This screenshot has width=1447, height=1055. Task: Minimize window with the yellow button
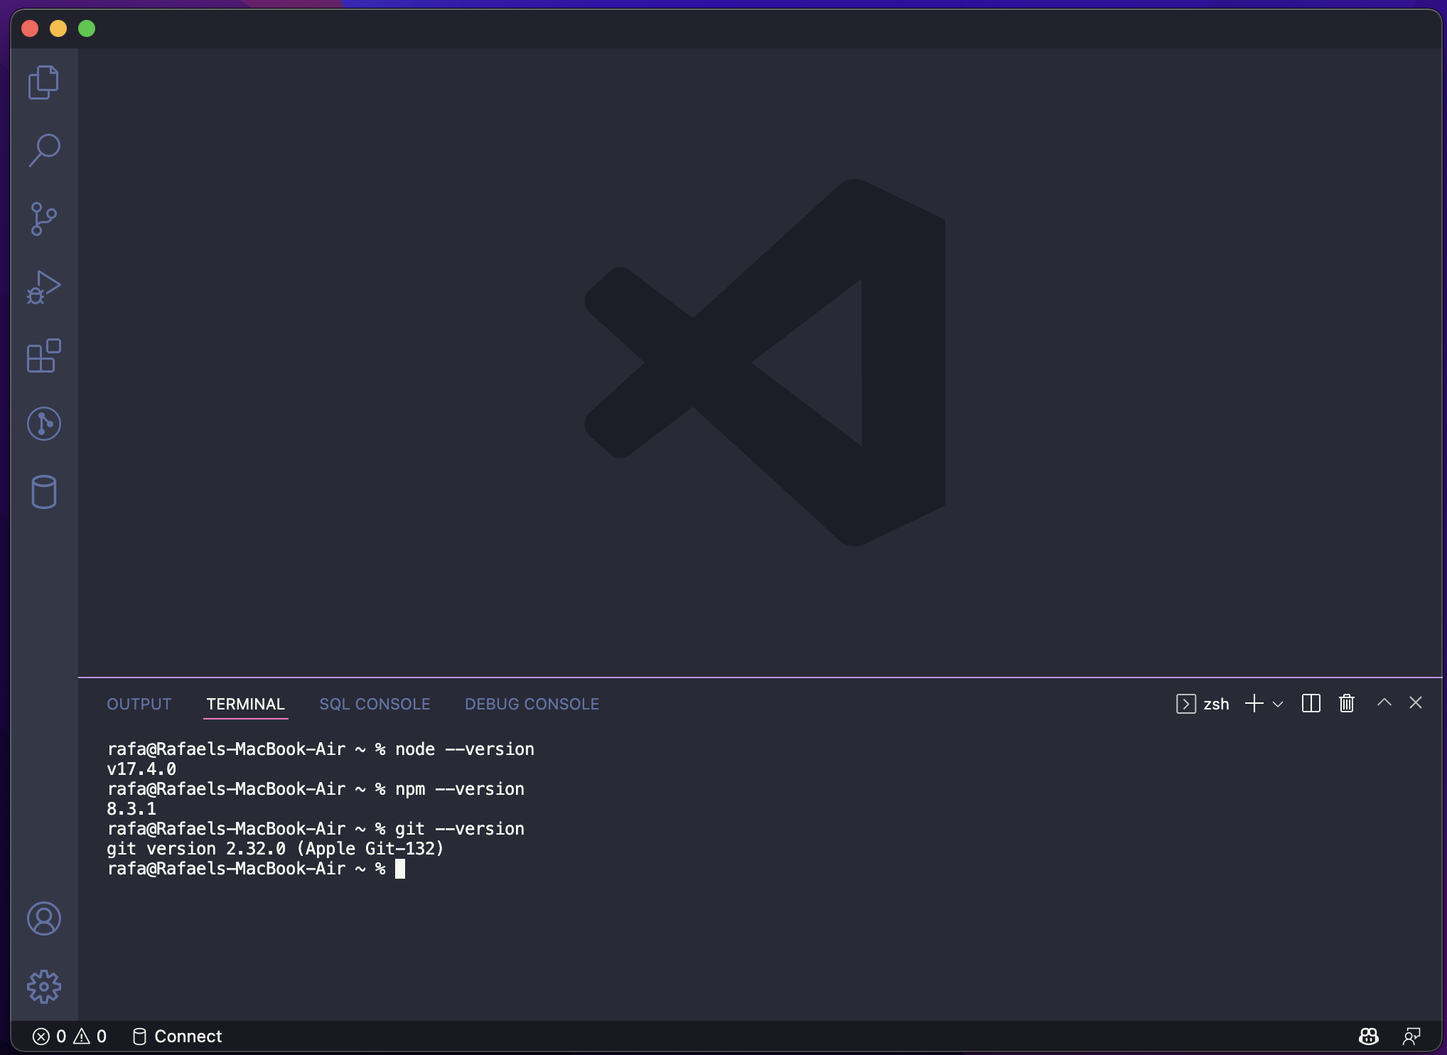click(x=58, y=28)
